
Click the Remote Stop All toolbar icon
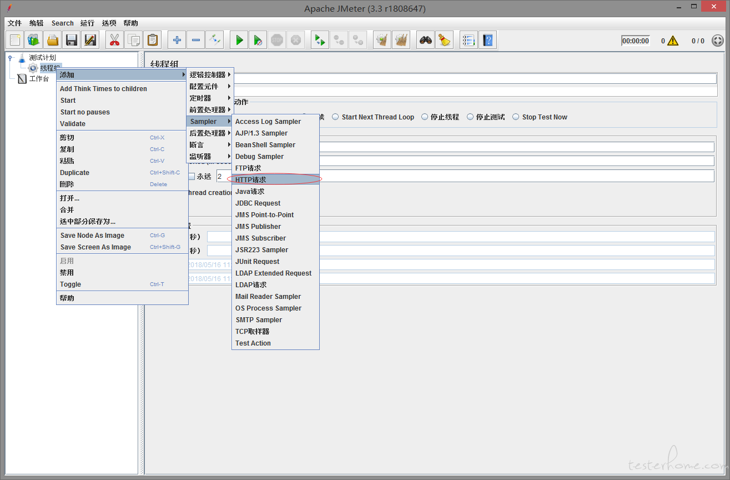click(x=339, y=40)
